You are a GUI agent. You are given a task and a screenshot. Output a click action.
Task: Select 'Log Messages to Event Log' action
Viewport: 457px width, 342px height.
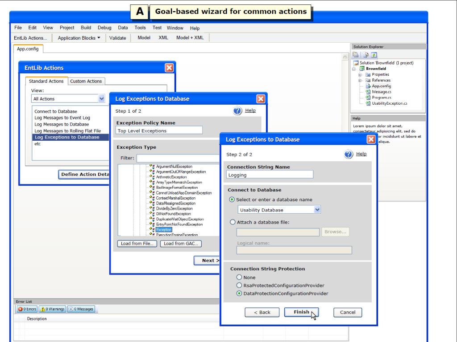(x=62, y=118)
